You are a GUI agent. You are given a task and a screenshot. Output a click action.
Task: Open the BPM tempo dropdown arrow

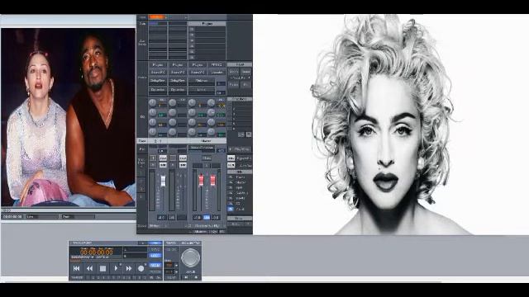pyautogui.click(x=176, y=266)
